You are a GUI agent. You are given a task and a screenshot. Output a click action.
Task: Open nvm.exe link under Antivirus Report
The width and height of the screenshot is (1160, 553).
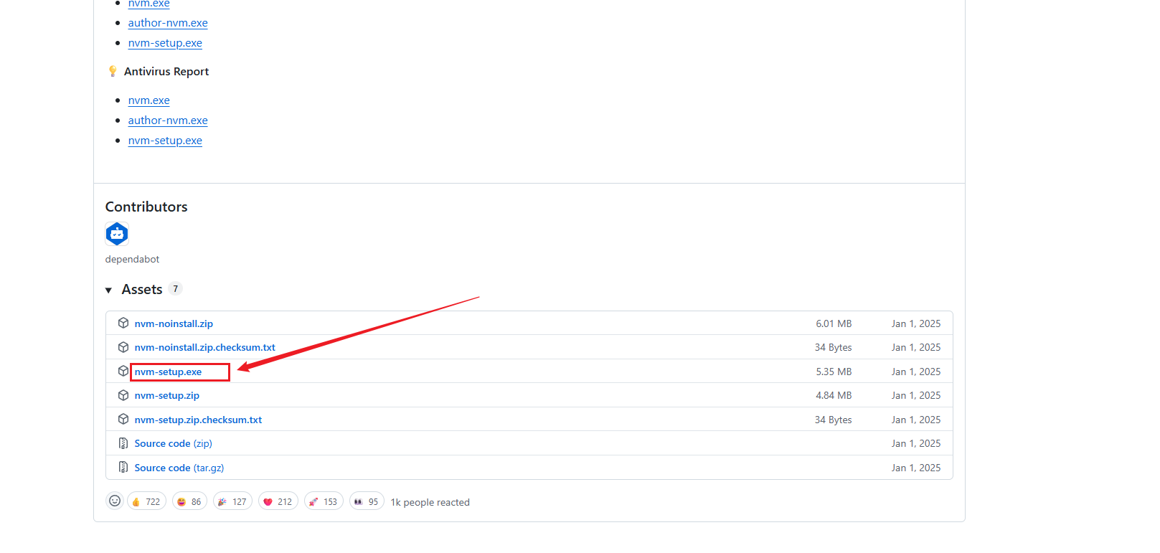click(x=148, y=100)
